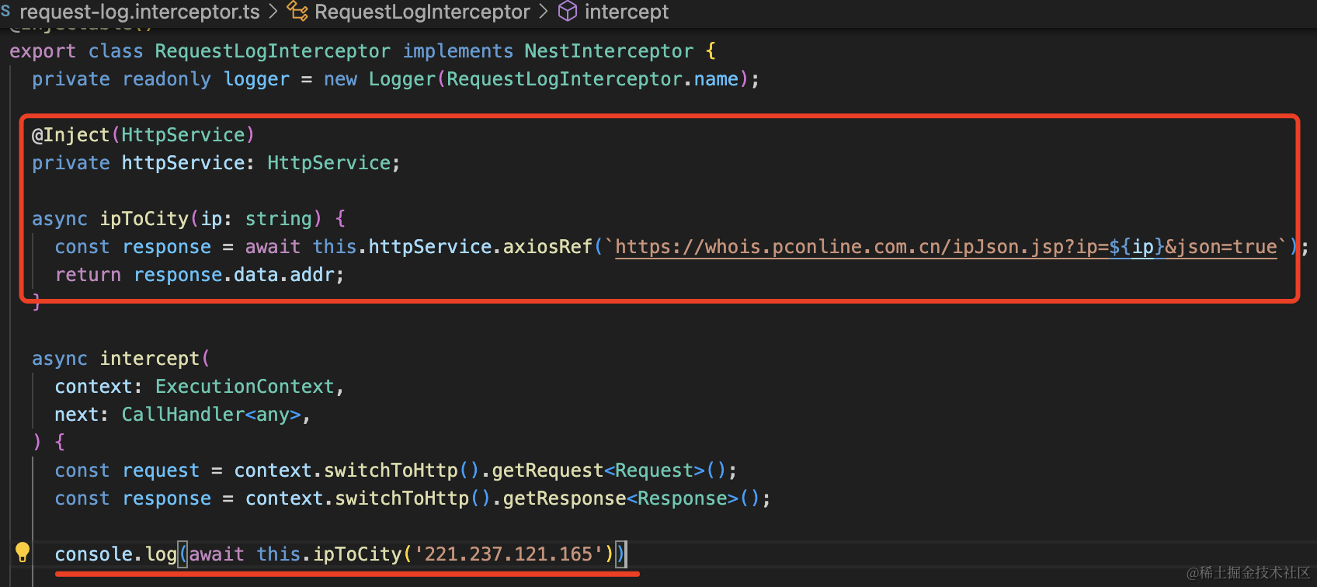
Task: Click the @Inject decorator
Action: point(71,135)
